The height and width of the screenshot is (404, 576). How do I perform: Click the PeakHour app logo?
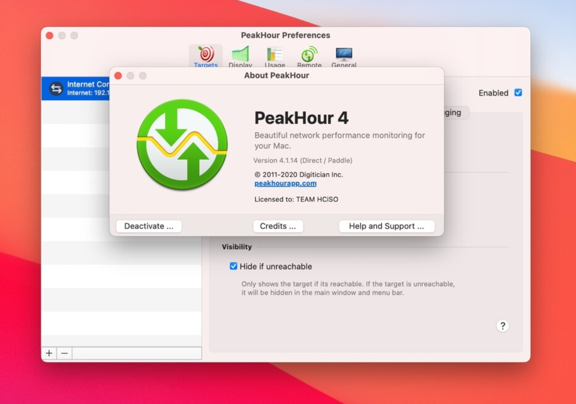point(182,145)
